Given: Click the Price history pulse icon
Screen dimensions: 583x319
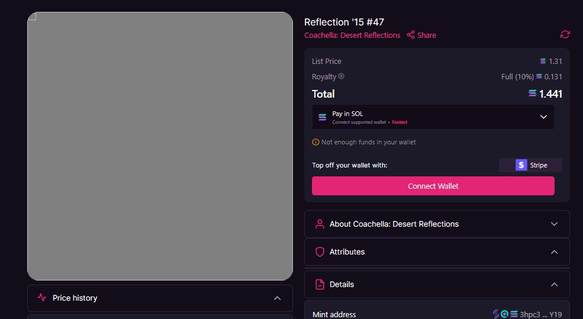Looking at the screenshot, I should coord(42,298).
